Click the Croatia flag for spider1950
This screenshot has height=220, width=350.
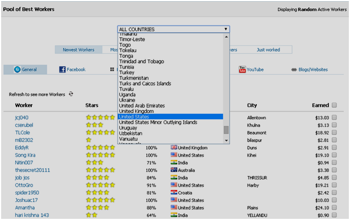click(x=174, y=192)
